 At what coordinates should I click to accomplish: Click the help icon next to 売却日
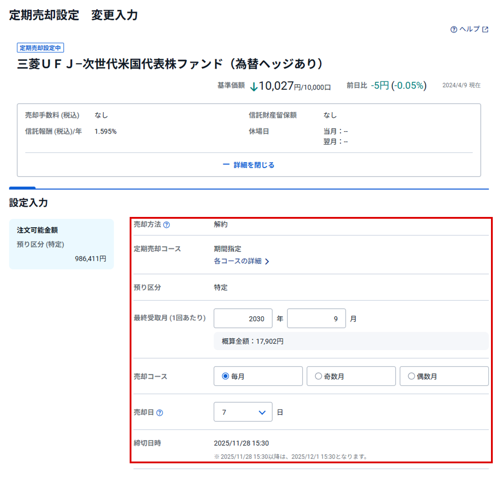pyautogui.click(x=160, y=413)
